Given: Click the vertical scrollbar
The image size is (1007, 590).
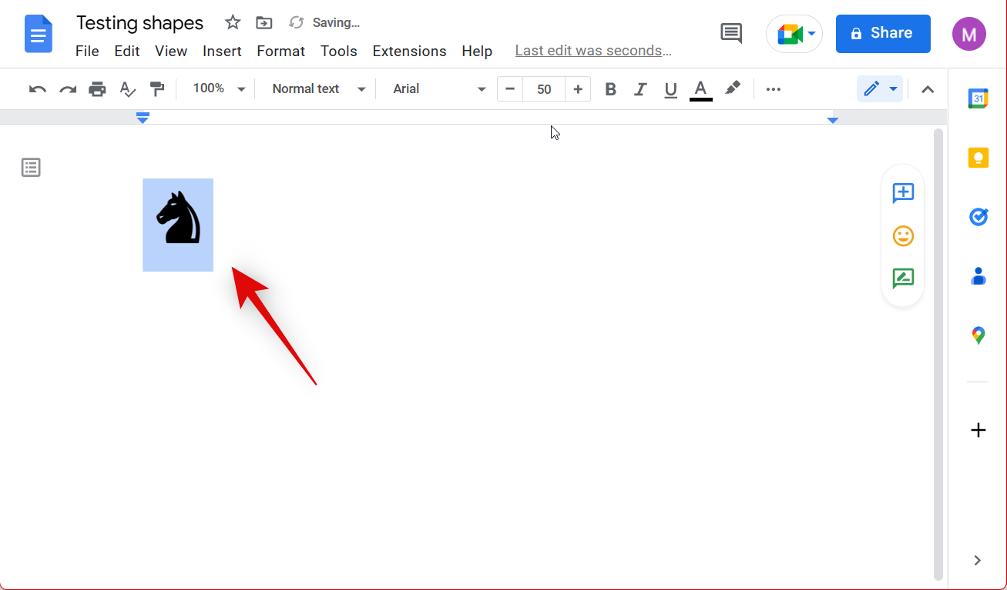Looking at the screenshot, I should click(x=938, y=354).
